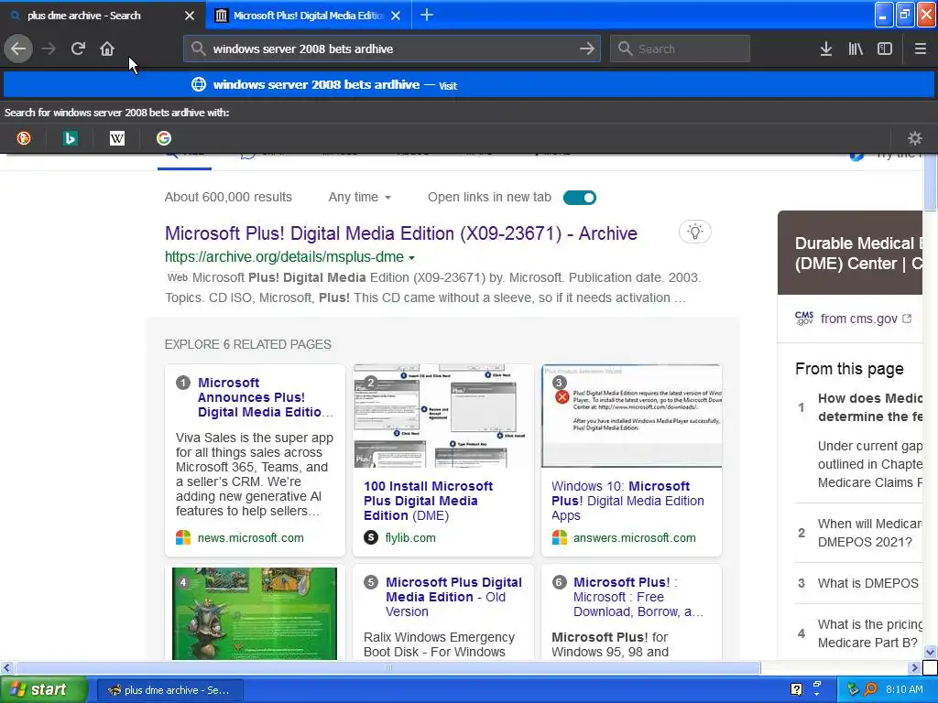This screenshot has height=703, width=938.
Task: Open Microsoft Plus! Digital Media Edition Archive result
Action: point(401,233)
